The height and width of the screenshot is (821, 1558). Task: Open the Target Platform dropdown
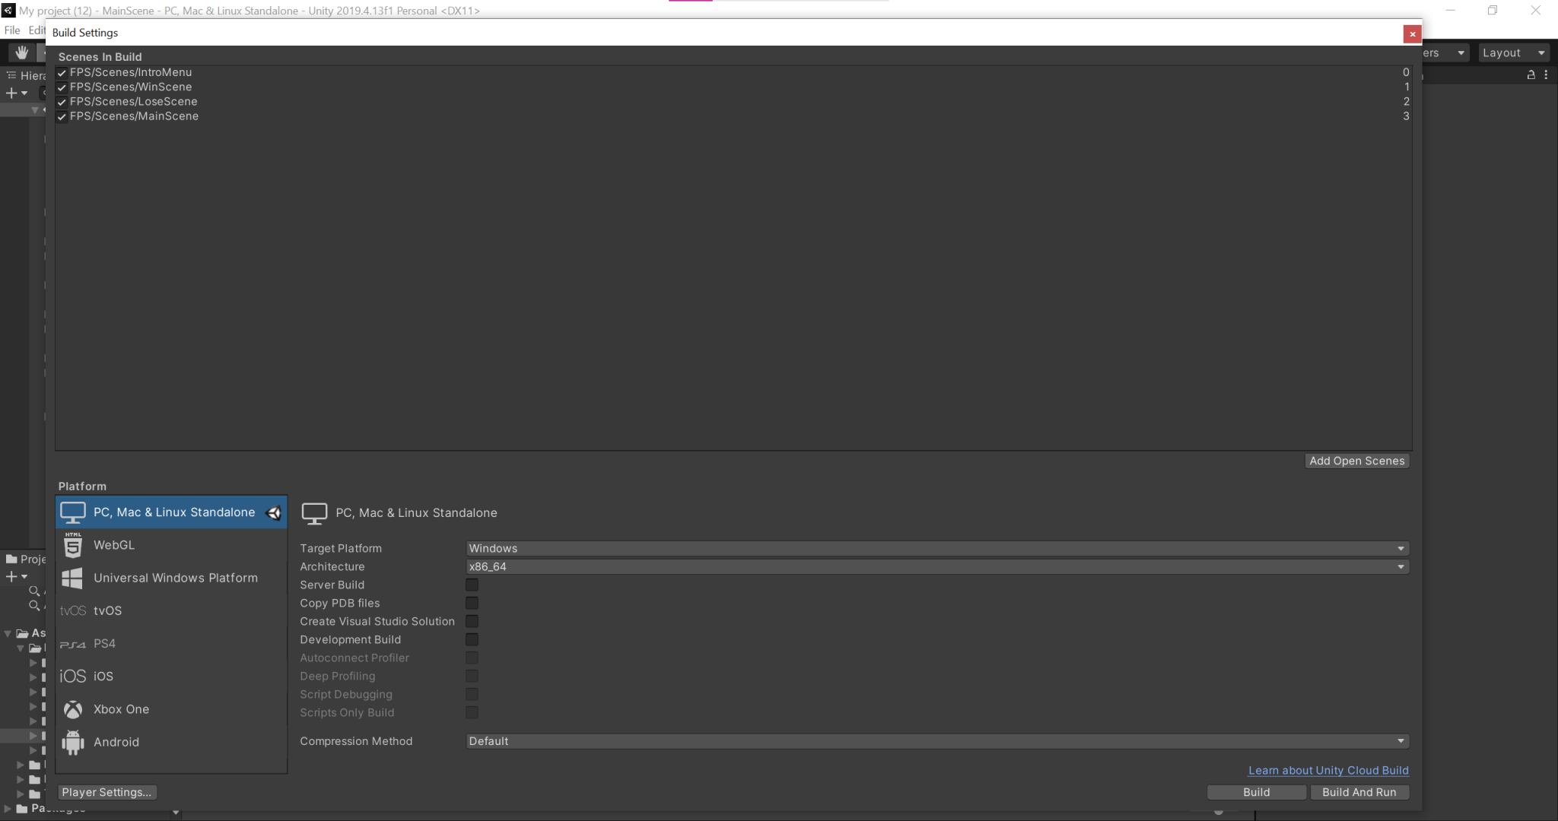tap(934, 547)
